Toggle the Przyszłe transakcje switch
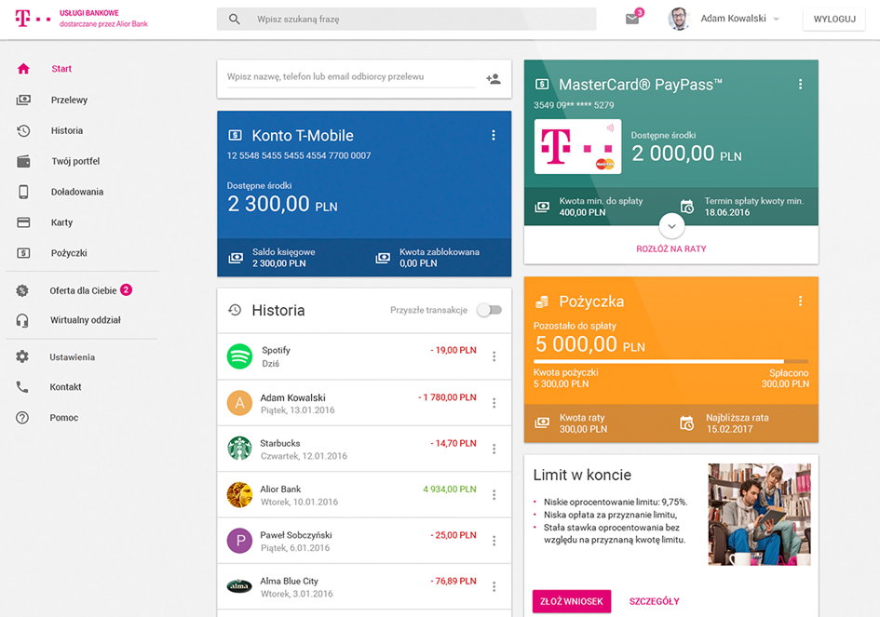 pyautogui.click(x=490, y=310)
